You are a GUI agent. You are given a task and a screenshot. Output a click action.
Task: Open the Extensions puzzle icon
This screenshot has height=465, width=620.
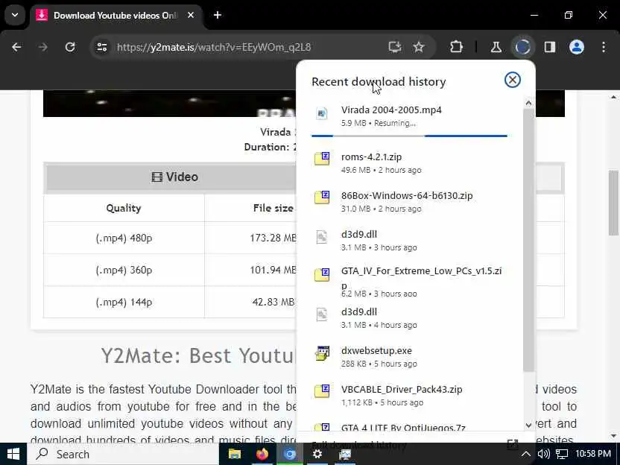[x=456, y=48]
